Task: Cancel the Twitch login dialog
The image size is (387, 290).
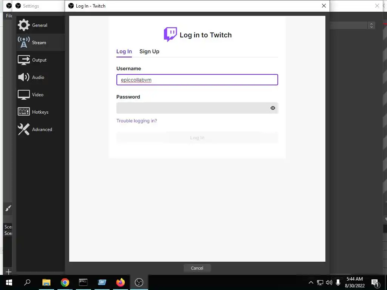Action: [x=197, y=268]
